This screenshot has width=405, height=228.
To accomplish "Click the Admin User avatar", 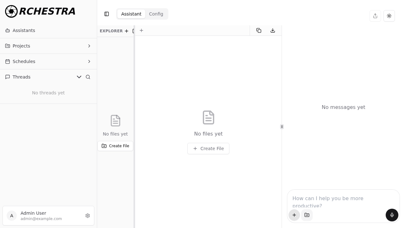I will 12,216.
